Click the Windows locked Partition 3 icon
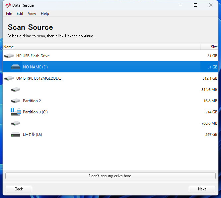 click(16, 112)
